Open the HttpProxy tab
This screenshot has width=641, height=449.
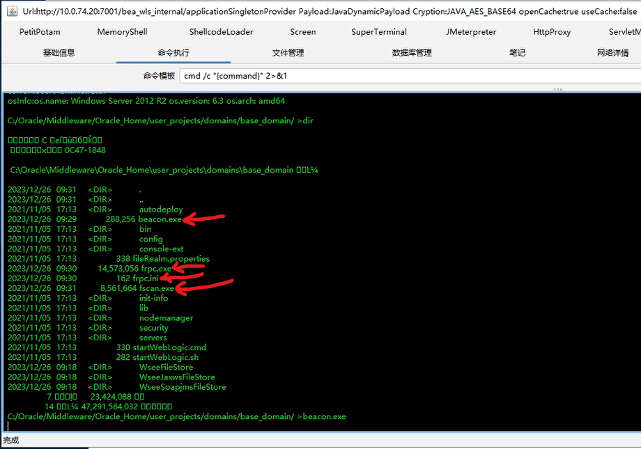pos(552,32)
